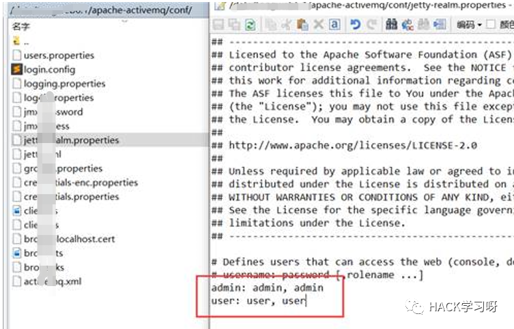This screenshot has width=514, height=329.
Task: Click the Copy icon in editor toolbar
Action: click(271, 25)
